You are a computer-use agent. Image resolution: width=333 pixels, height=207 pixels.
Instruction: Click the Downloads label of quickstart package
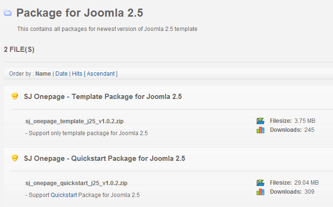click(x=286, y=192)
